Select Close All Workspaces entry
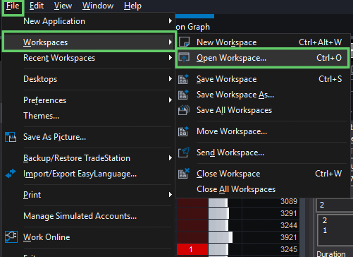 point(236,189)
